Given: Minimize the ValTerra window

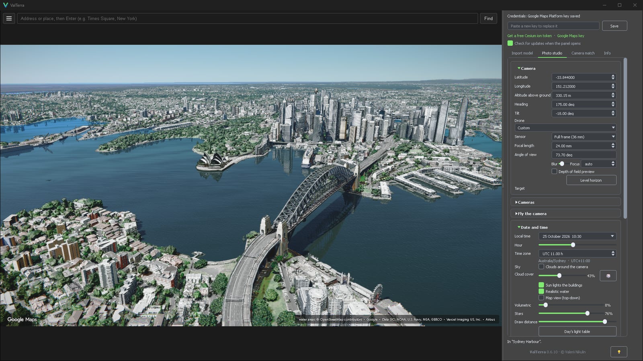Looking at the screenshot, I should click(x=604, y=5).
